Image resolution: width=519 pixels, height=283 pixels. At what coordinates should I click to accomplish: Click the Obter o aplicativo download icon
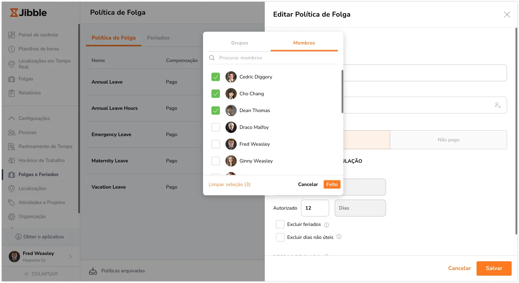(19, 237)
